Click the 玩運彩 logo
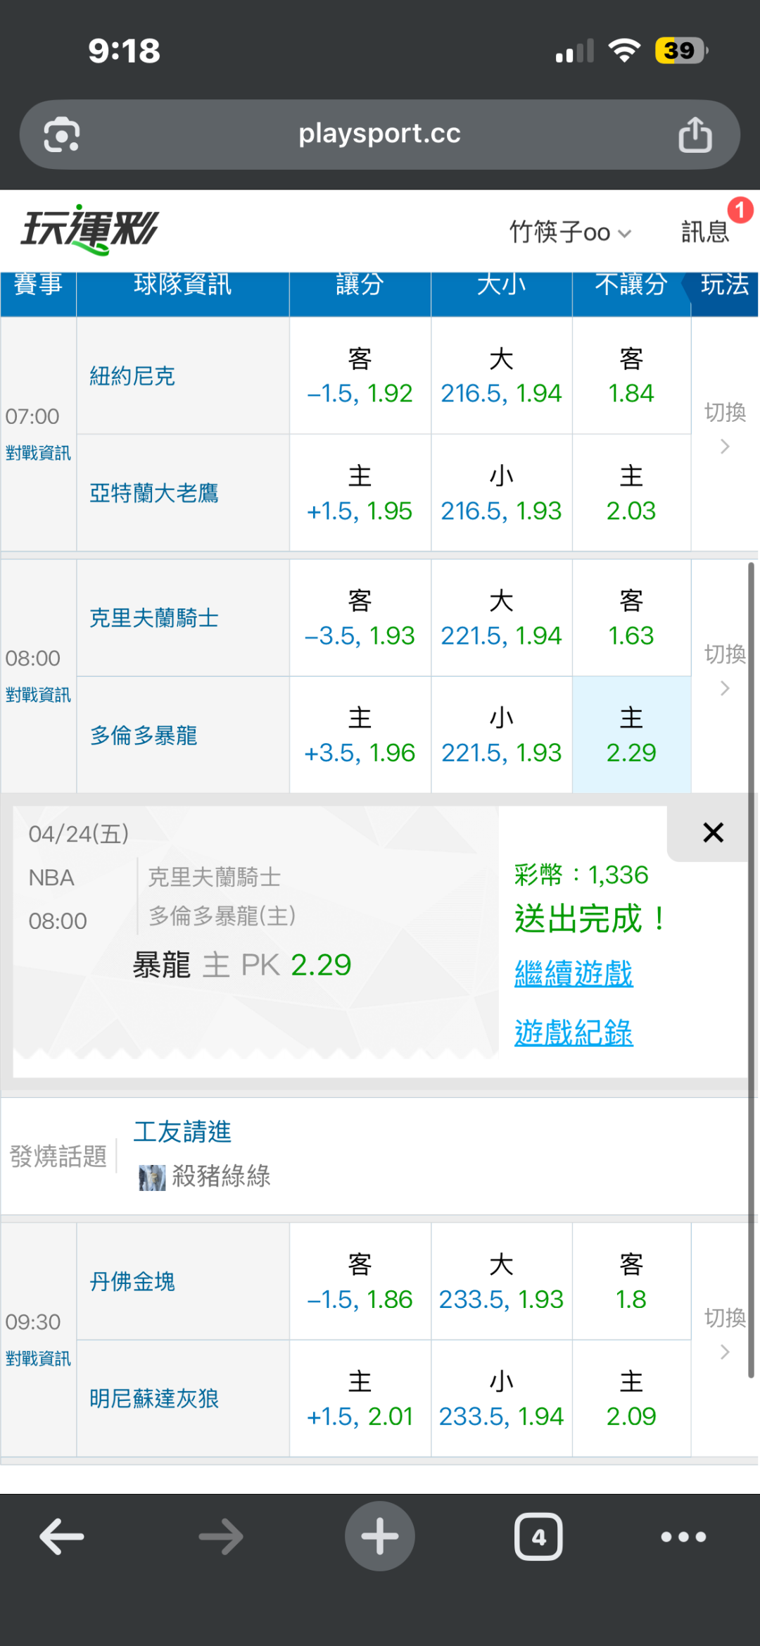The width and height of the screenshot is (760, 1646). [90, 230]
